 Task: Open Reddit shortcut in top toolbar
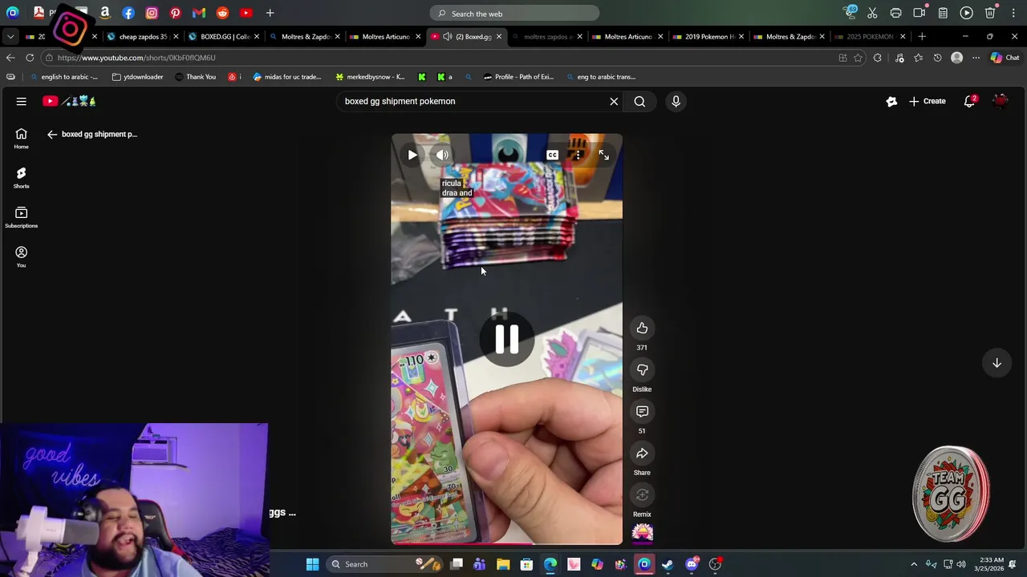coord(222,13)
